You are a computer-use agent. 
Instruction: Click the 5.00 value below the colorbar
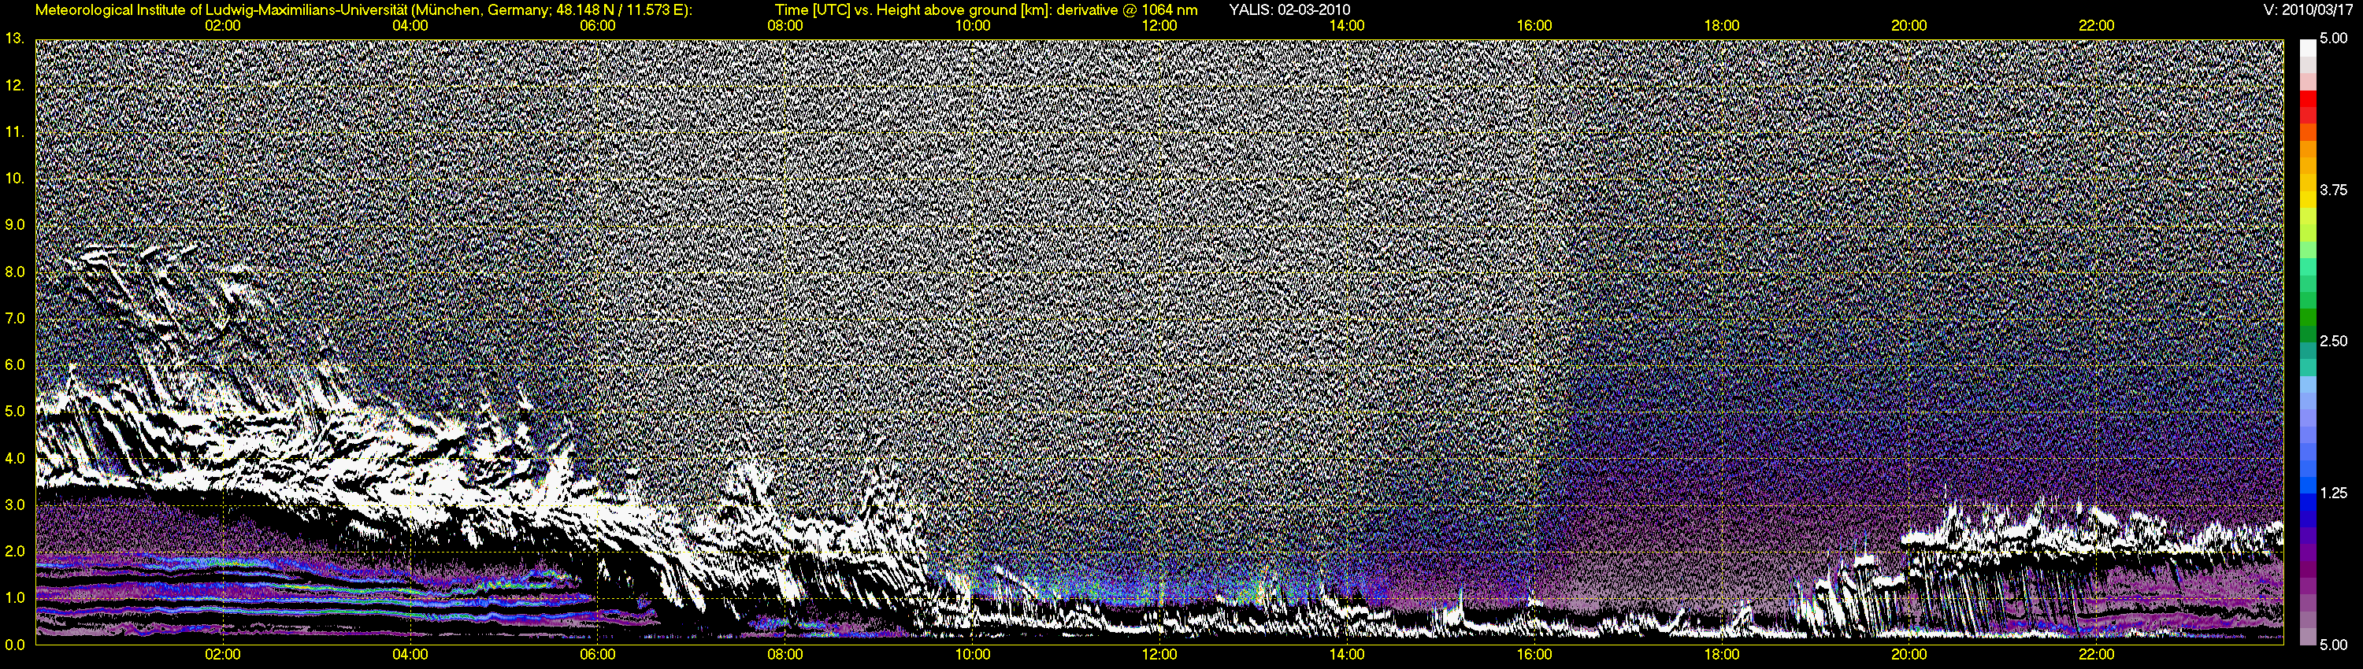coord(2334,645)
